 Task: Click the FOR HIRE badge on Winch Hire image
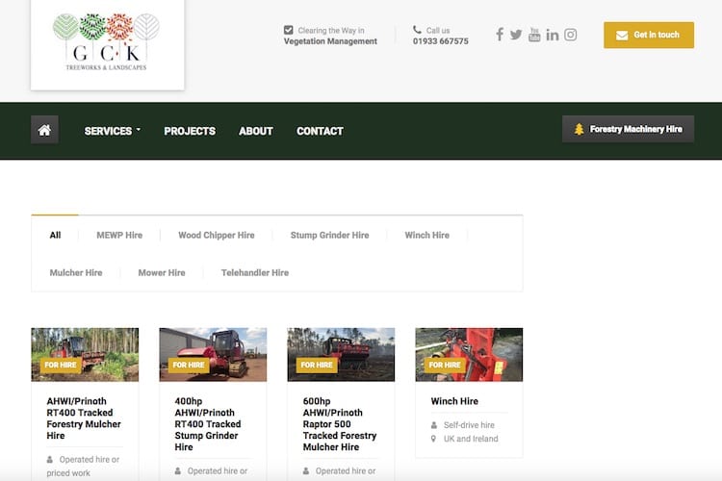[x=445, y=365]
